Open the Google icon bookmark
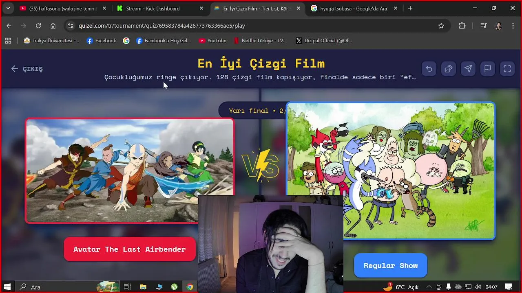The image size is (522, 293). 126,41
